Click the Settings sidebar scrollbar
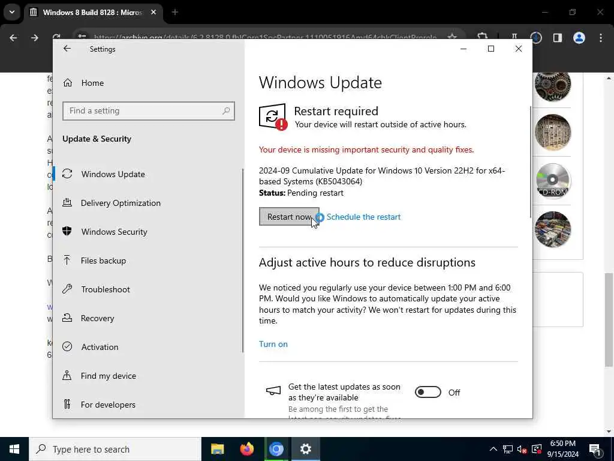The width and height of the screenshot is (614, 461). coord(243,261)
